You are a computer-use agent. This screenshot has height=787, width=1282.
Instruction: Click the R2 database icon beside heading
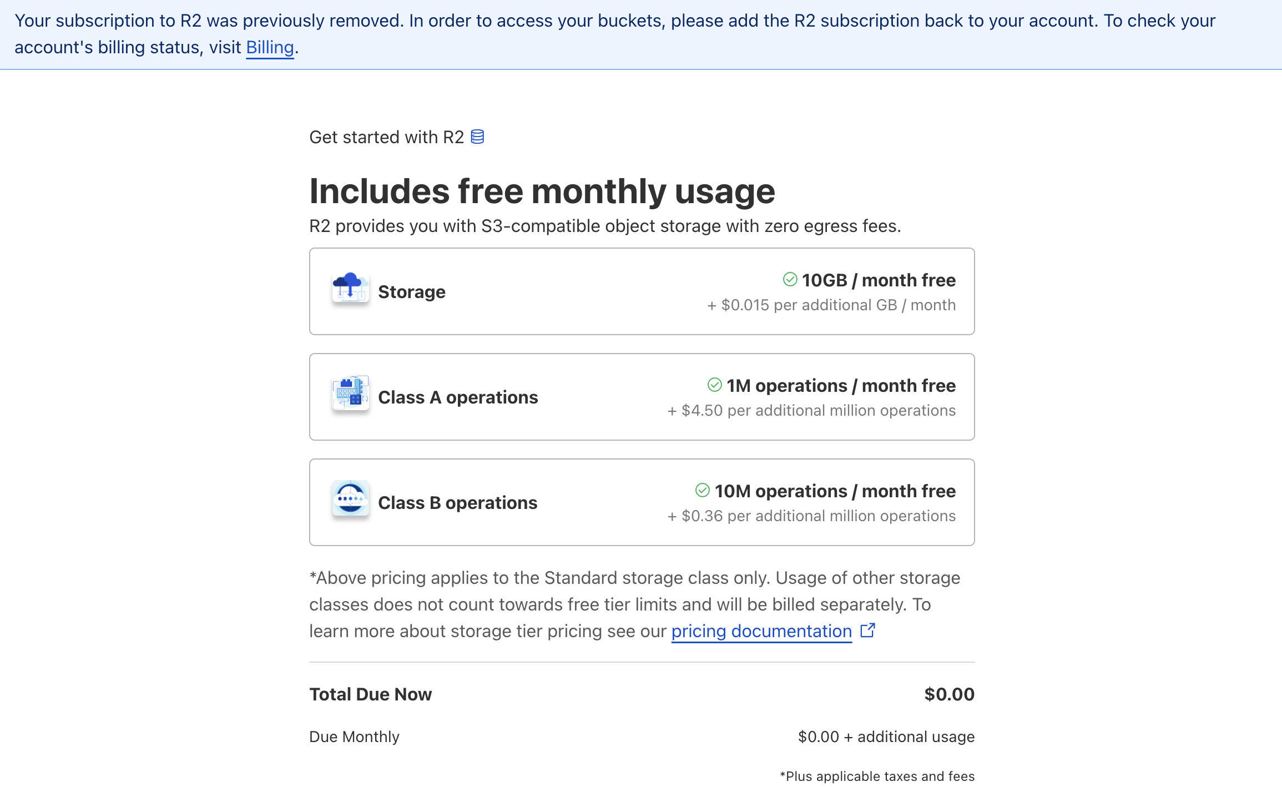(477, 137)
